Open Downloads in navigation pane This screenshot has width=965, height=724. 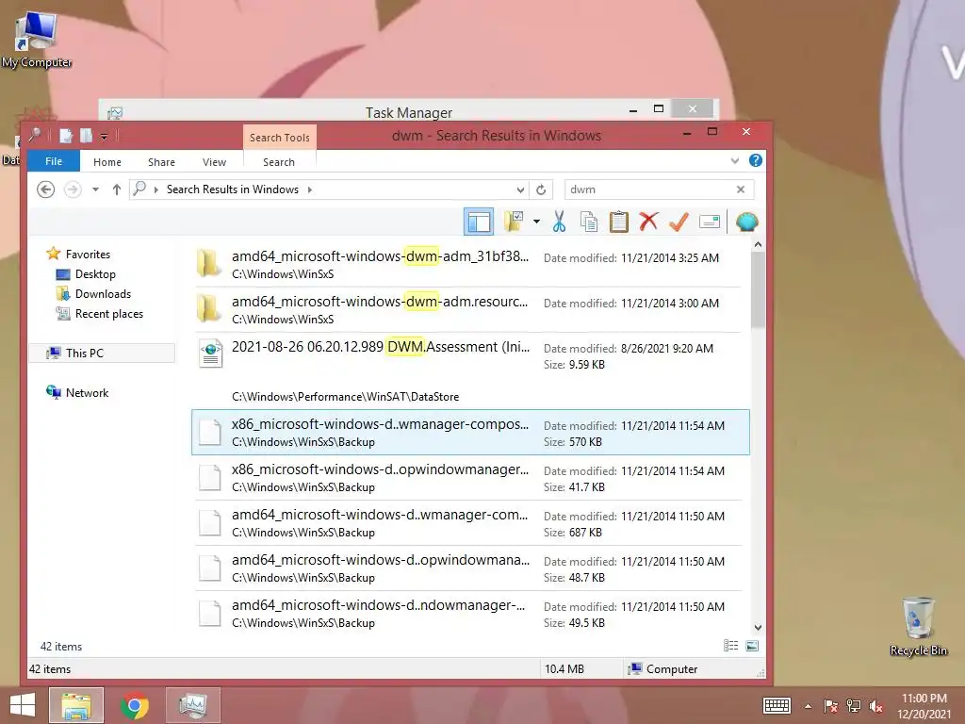tap(103, 294)
